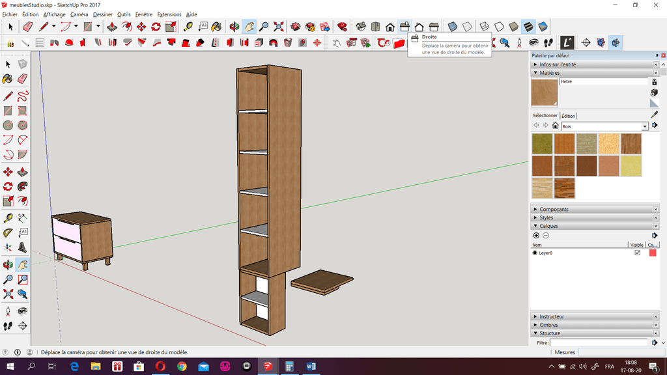The image size is (667, 375).
Task: Switch to the Right (Droite) camera view
Action: 404,27
